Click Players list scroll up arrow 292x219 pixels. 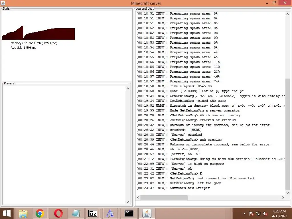[127, 88]
